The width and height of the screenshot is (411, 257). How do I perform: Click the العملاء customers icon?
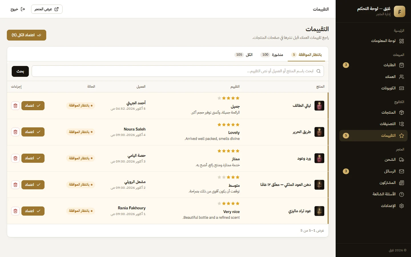[402, 77]
